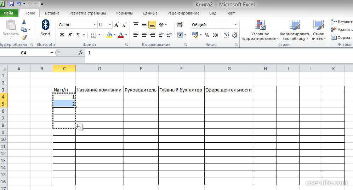Toggle align text left

point(136,35)
